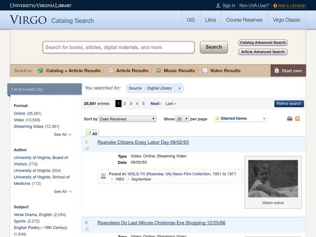
Task: Click the Non-UVA User? link
Action: pos(254,6)
